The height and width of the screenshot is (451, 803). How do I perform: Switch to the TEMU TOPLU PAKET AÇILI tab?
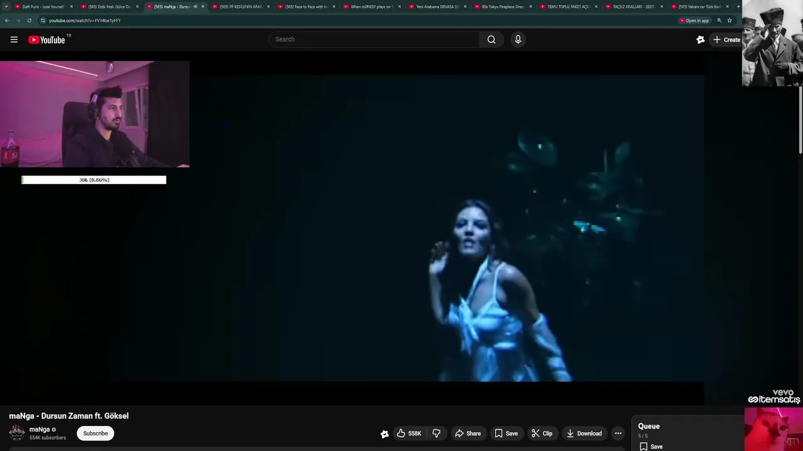[x=568, y=6]
